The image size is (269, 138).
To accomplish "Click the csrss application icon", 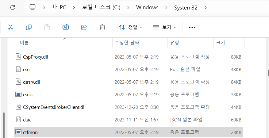I will pos(18,94).
